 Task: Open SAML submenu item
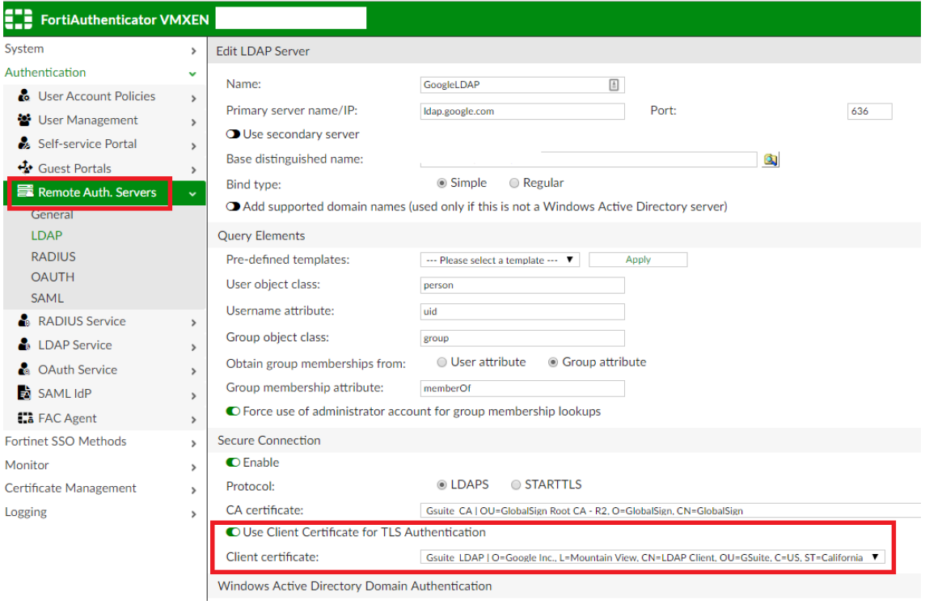click(x=47, y=298)
